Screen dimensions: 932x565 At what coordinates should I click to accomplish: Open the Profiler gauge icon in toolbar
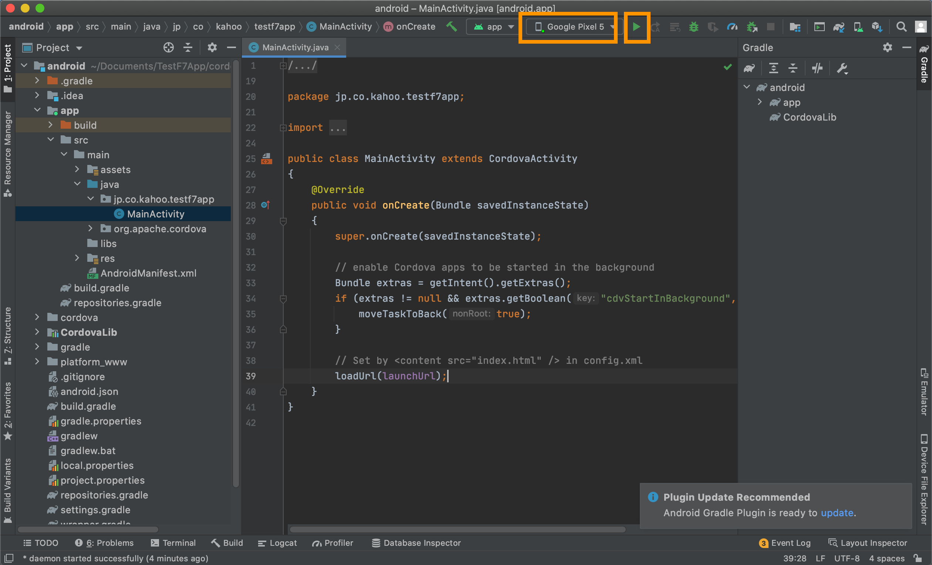[x=732, y=27]
